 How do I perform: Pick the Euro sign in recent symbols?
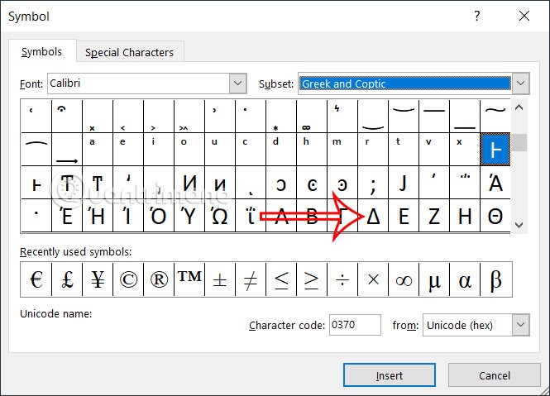(x=36, y=279)
